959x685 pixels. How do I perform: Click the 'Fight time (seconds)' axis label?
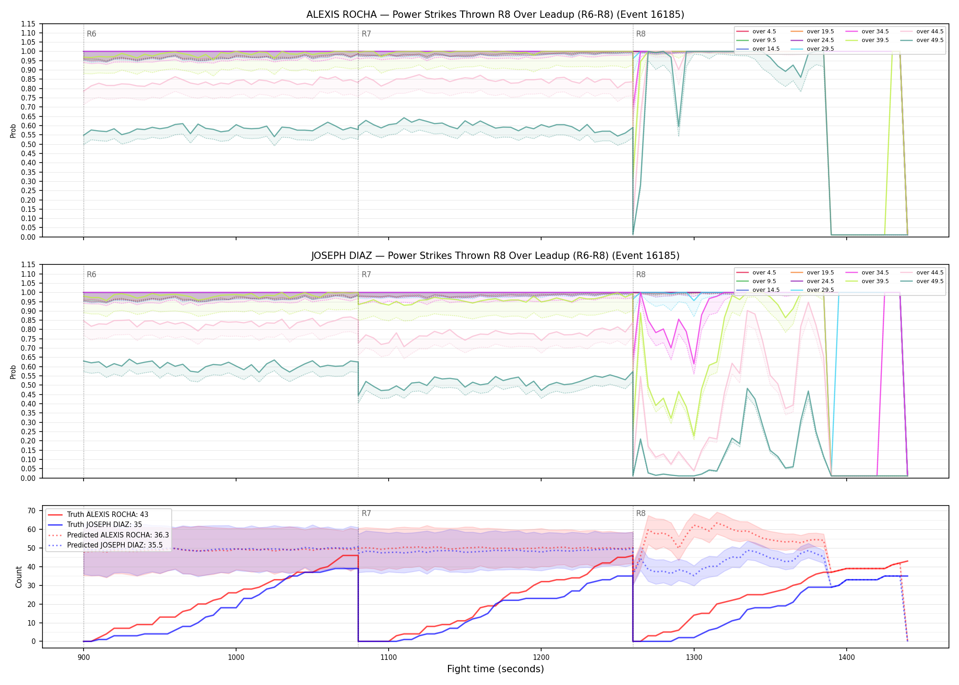pyautogui.click(x=495, y=669)
